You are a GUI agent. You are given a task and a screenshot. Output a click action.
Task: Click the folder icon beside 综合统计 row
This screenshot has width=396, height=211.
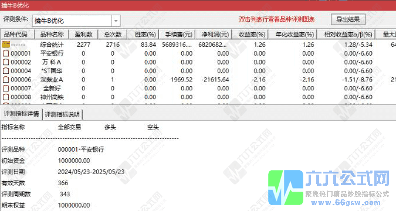(x=6, y=45)
